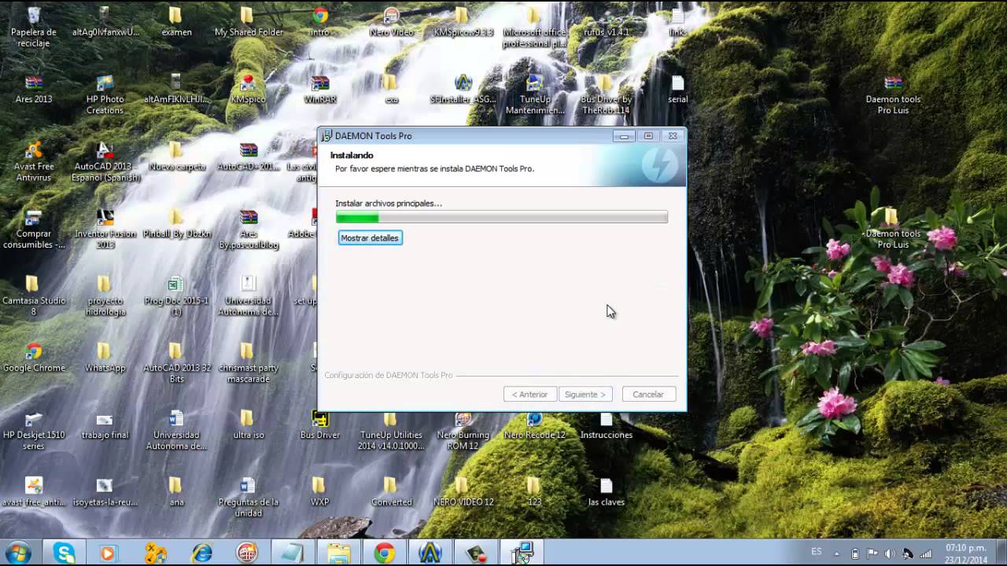
Task: Select the TuneUp Utilities 2014 folder
Action: coord(391,429)
